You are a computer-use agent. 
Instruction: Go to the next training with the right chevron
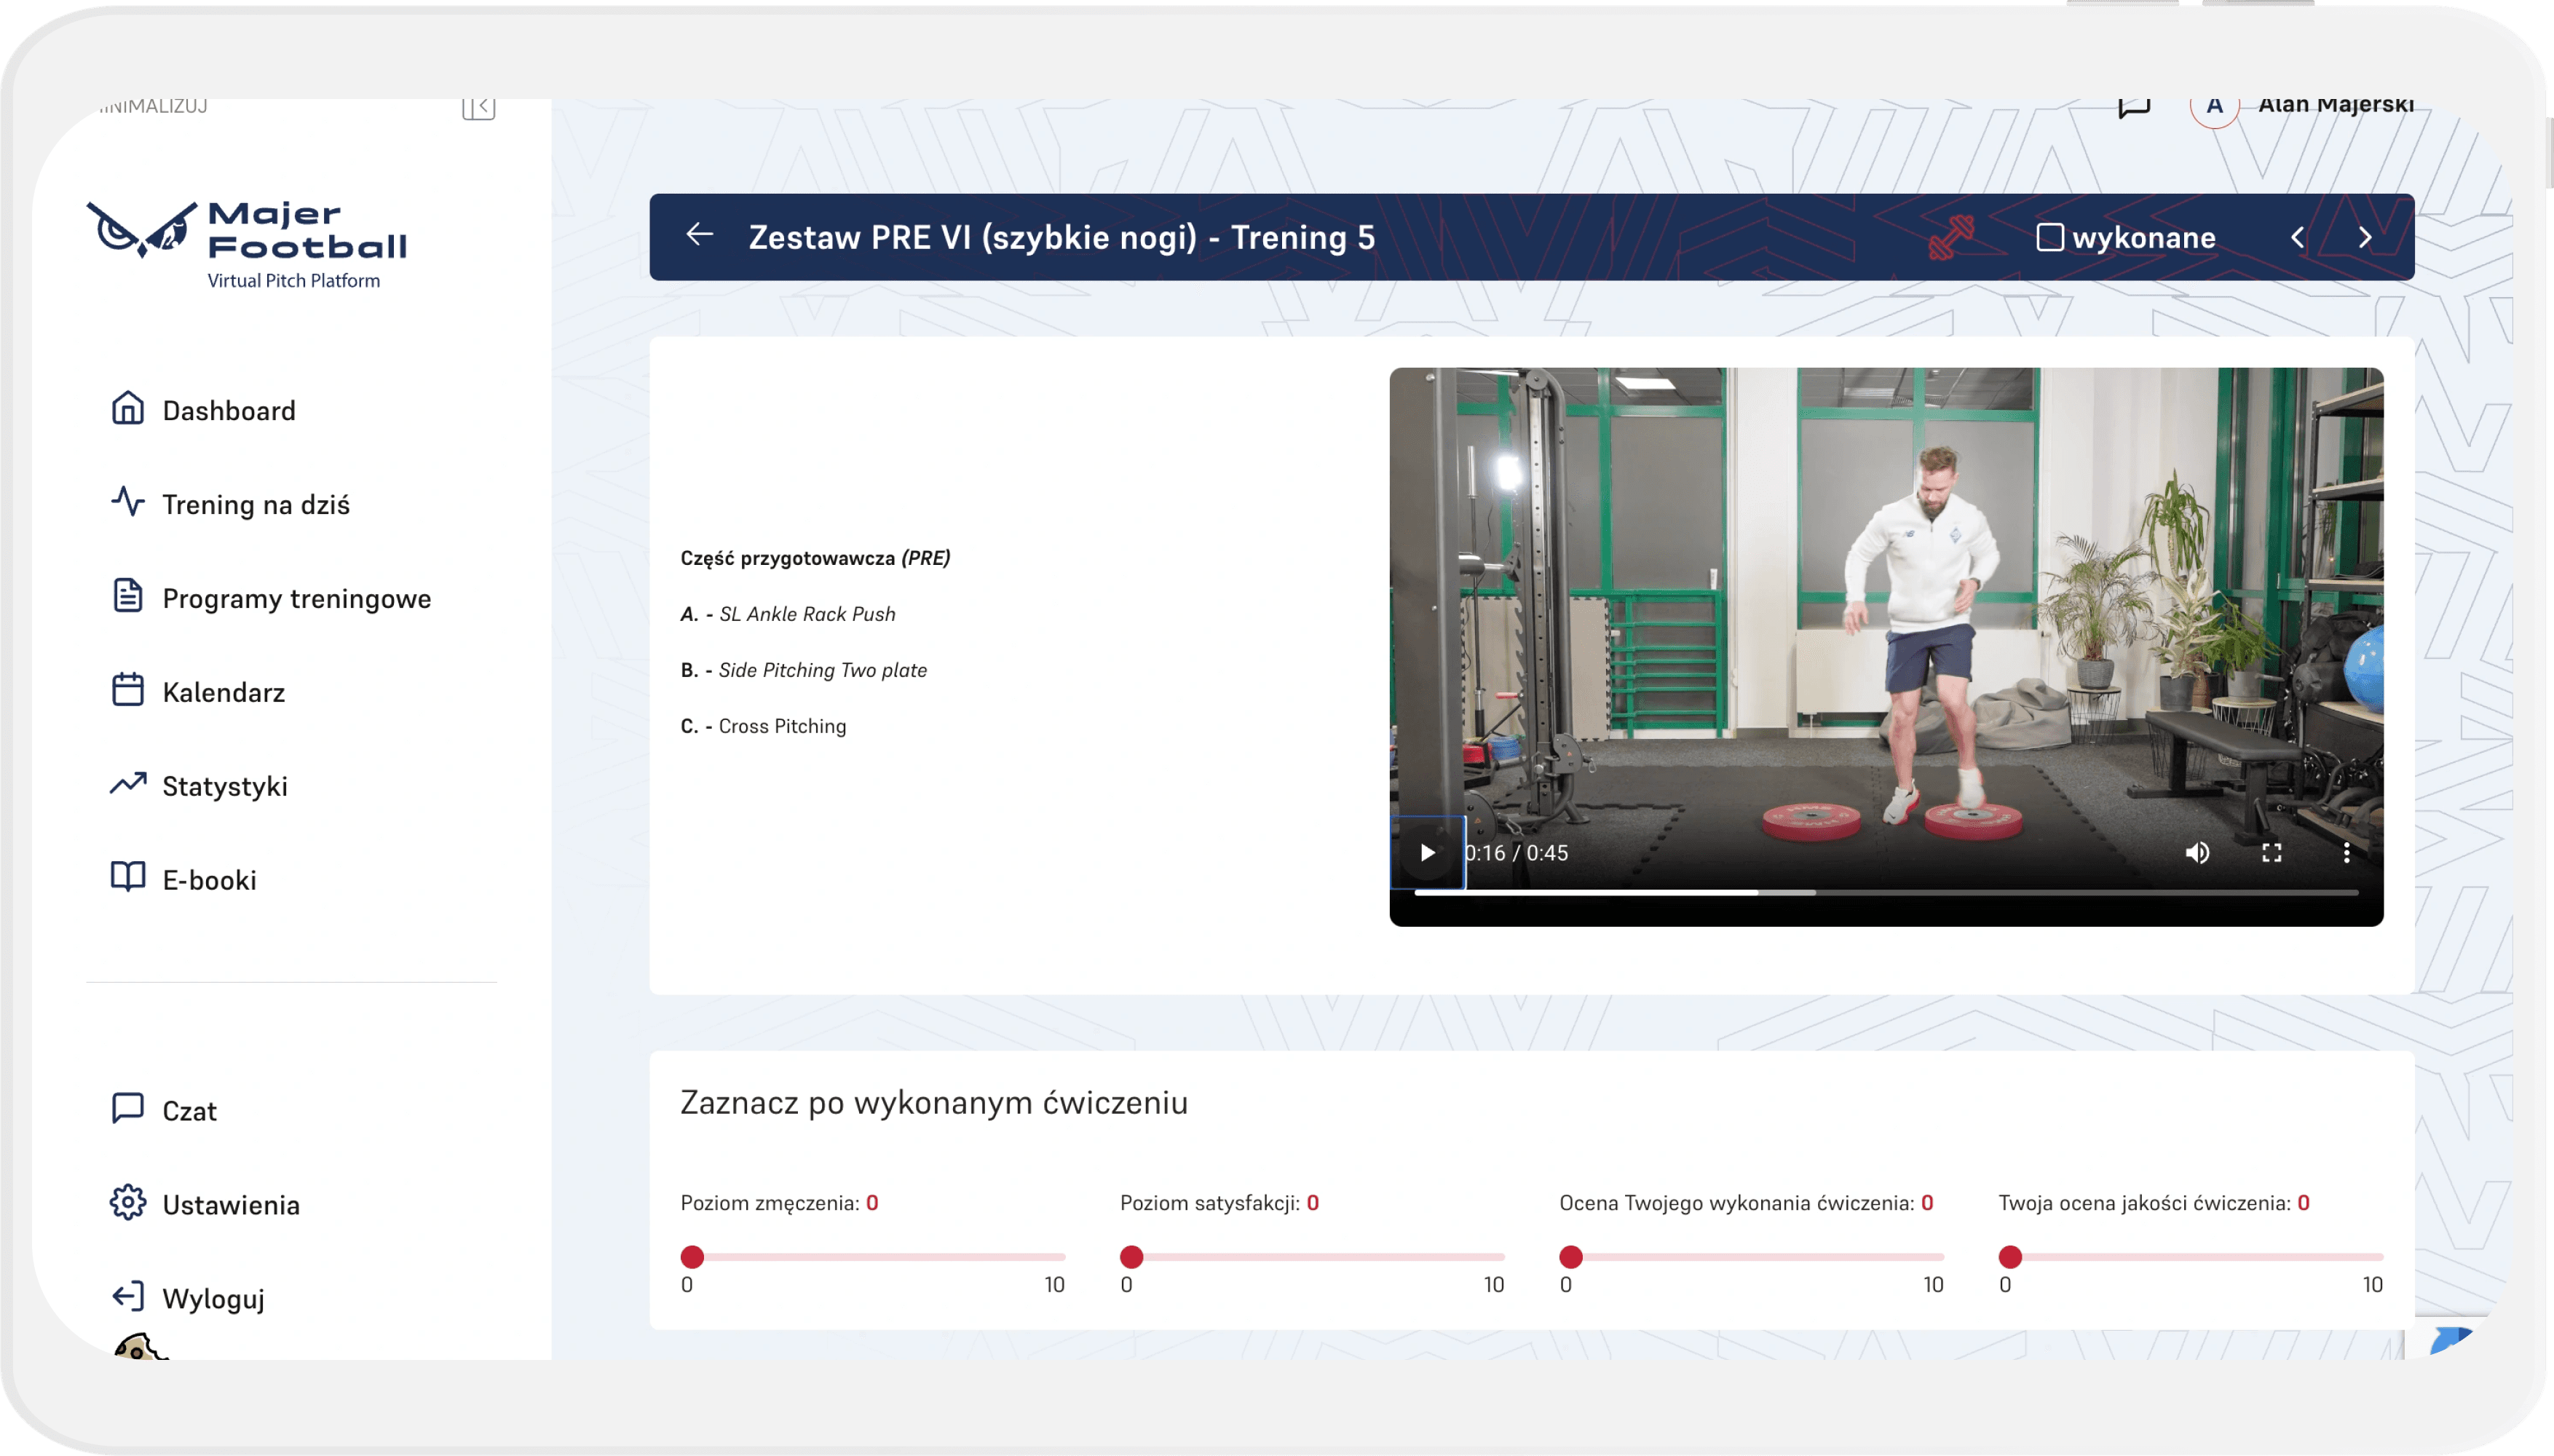coord(2365,238)
